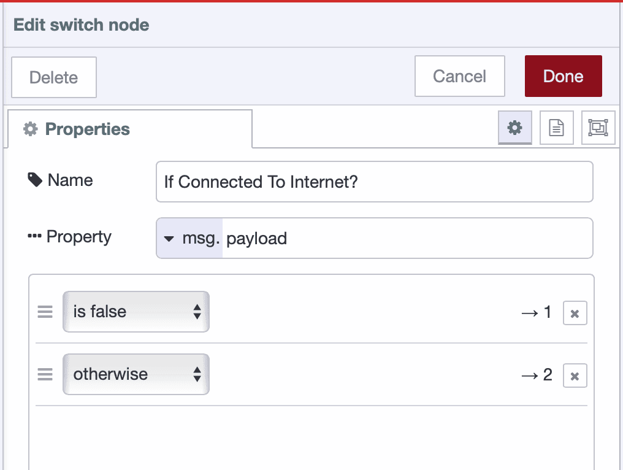Open the node Appearance settings icon
623x470 pixels.
coord(598,128)
